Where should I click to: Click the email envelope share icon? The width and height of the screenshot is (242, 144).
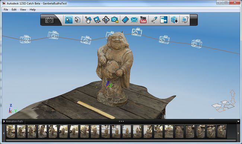pyautogui.click(x=134, y=20)
